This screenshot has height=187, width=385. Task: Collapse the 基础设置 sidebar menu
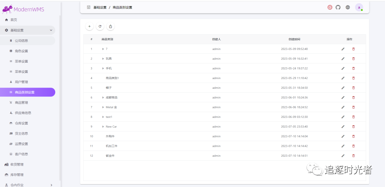coord(51,30)
